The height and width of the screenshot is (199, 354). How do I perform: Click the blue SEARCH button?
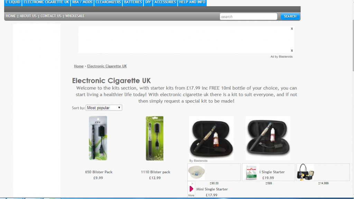point(290,16)
